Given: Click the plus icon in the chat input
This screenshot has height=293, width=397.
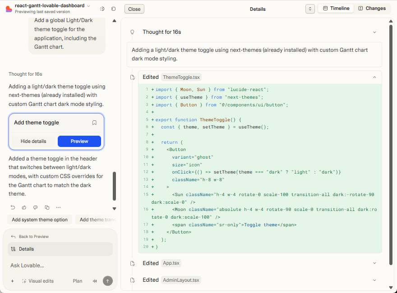Looking at the screenshot, I should click(12, 281).
